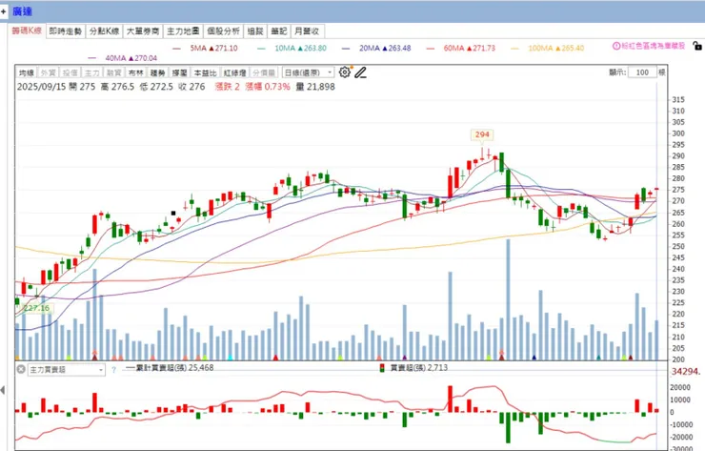
Task: Toggle the 分價量 overlay button
Action: 264,72
